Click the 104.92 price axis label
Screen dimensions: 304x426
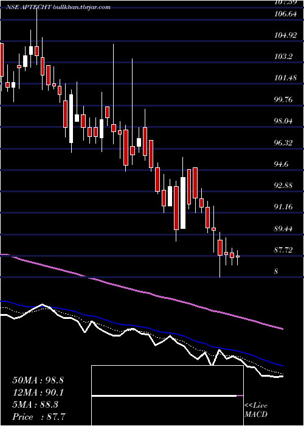(x=286, y=35)
